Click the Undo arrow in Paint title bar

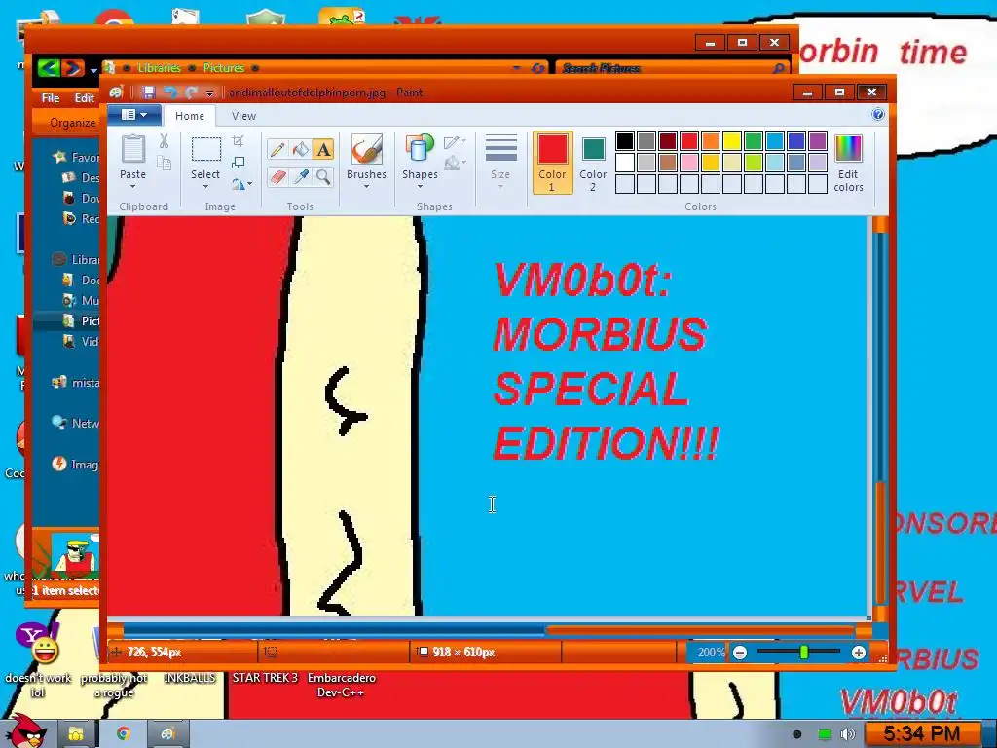pyautogui.click(x=170, y=93)
